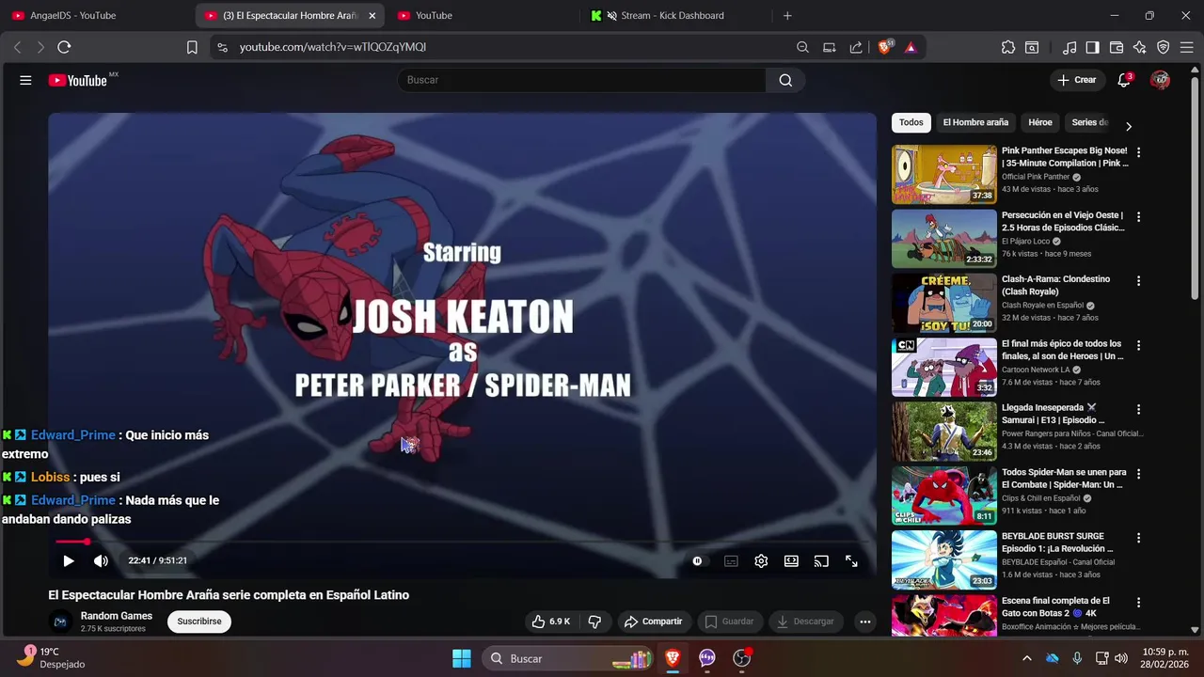The height and width of the screenshot is (677, 1204).
Task: Switch to theater mode
Action: pyautogui.click(x=791, y=560)
